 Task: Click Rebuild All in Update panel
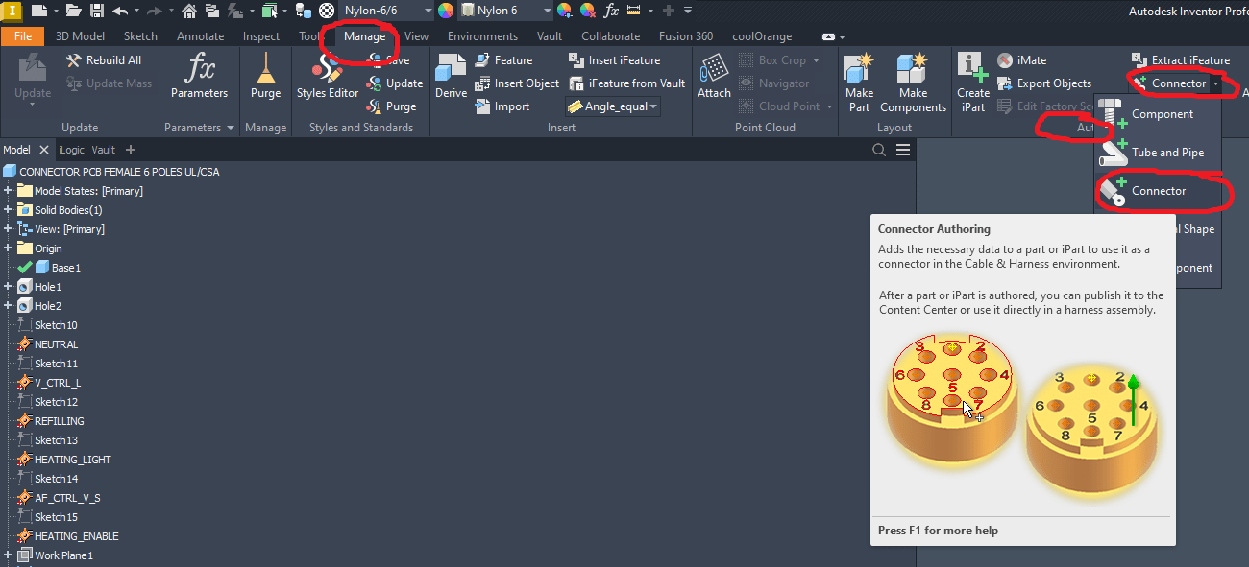tap(103, 59)
